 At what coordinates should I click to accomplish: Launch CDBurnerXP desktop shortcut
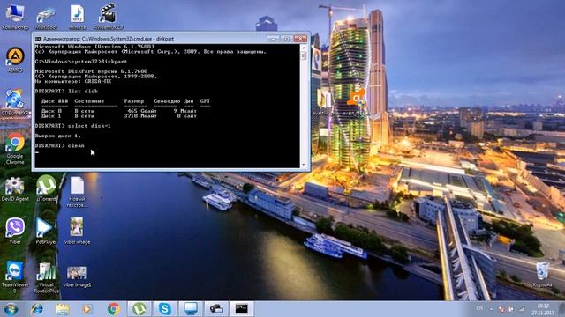15,102
